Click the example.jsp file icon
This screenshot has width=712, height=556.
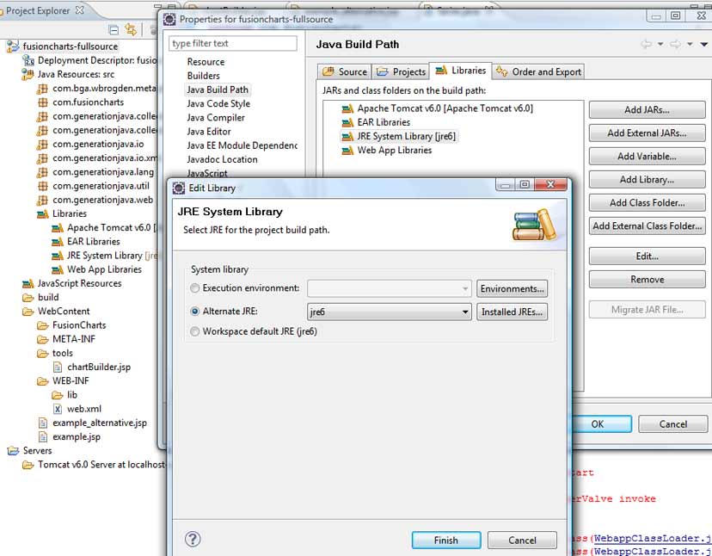pos(43,437)
